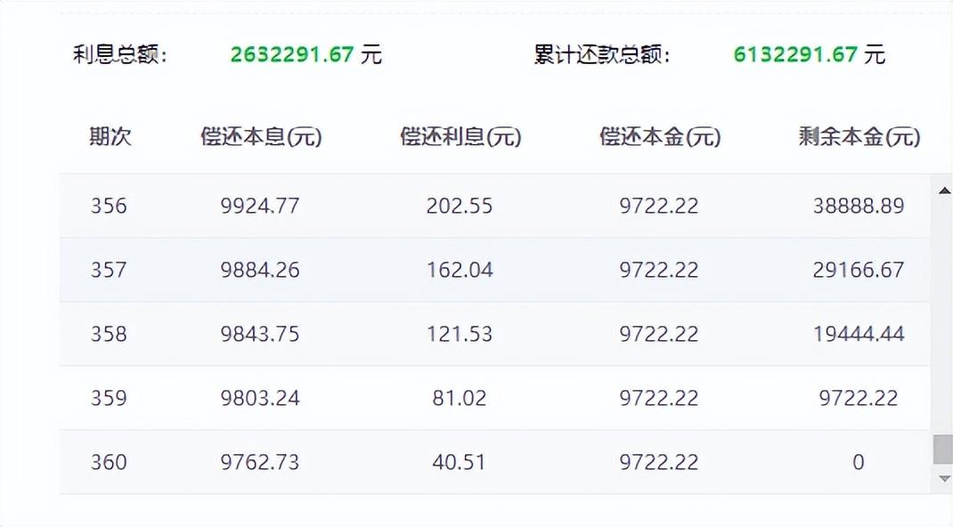The height and width of the screenshot is (527, 953).
Task: Click the 剩余本金(元) column header
Action: pos(859,137)
